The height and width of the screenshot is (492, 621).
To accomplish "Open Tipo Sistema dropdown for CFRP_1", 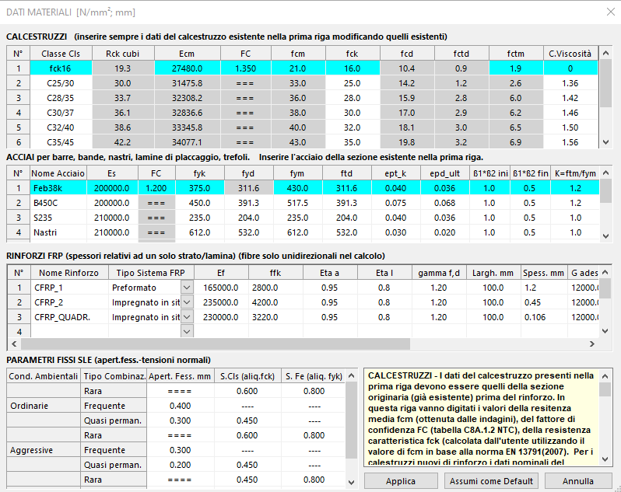I will [187, 288].
